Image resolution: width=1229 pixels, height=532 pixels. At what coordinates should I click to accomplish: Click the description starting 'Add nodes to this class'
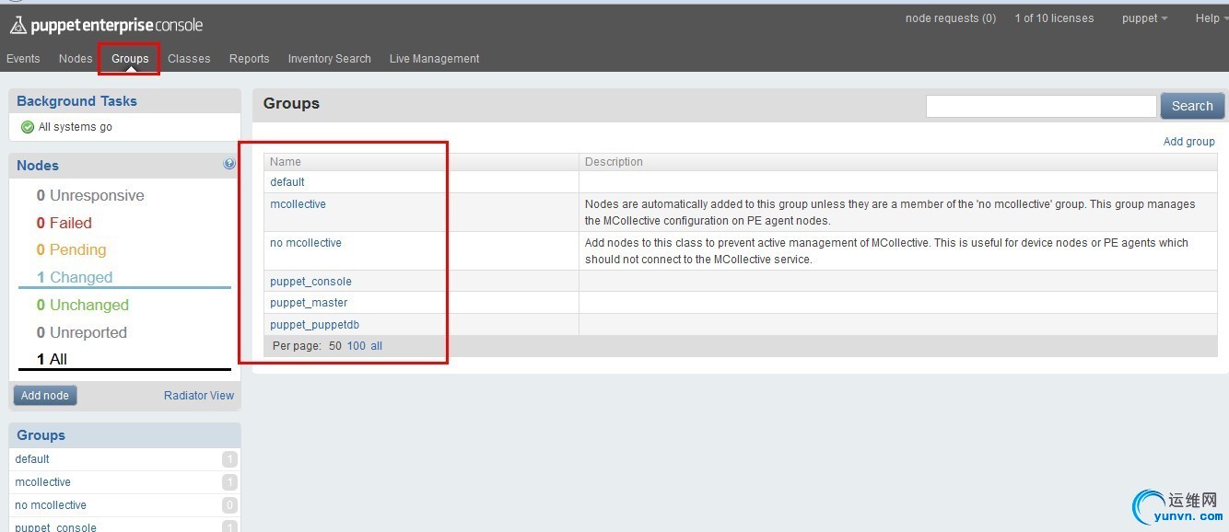tap(886, 251)
